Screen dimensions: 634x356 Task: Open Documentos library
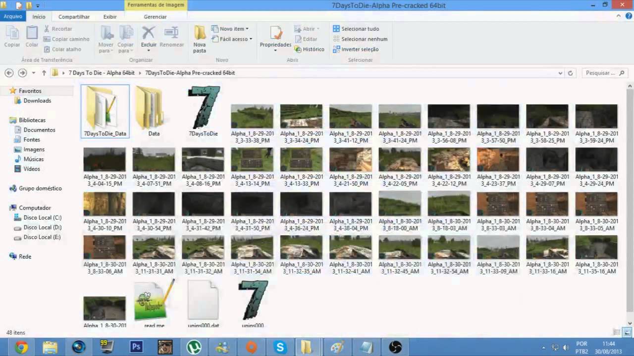(39, 130)
